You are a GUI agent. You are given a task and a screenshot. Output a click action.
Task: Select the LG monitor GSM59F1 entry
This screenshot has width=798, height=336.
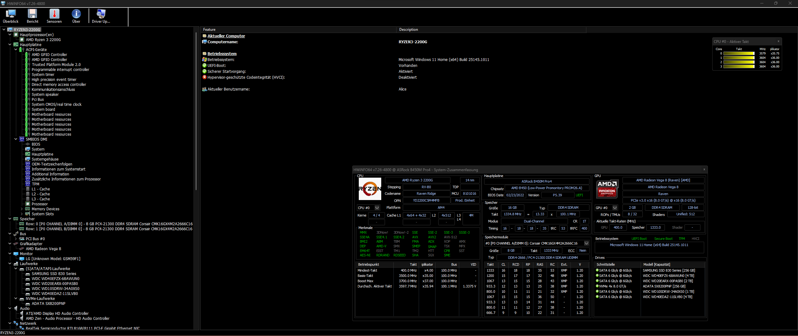point(53,259)
